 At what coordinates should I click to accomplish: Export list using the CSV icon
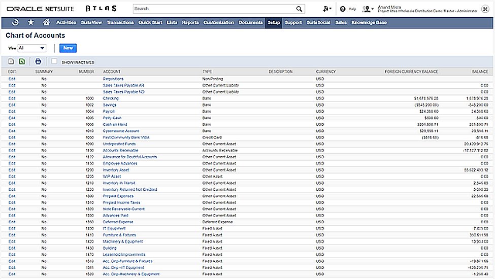tap(11, 62)
